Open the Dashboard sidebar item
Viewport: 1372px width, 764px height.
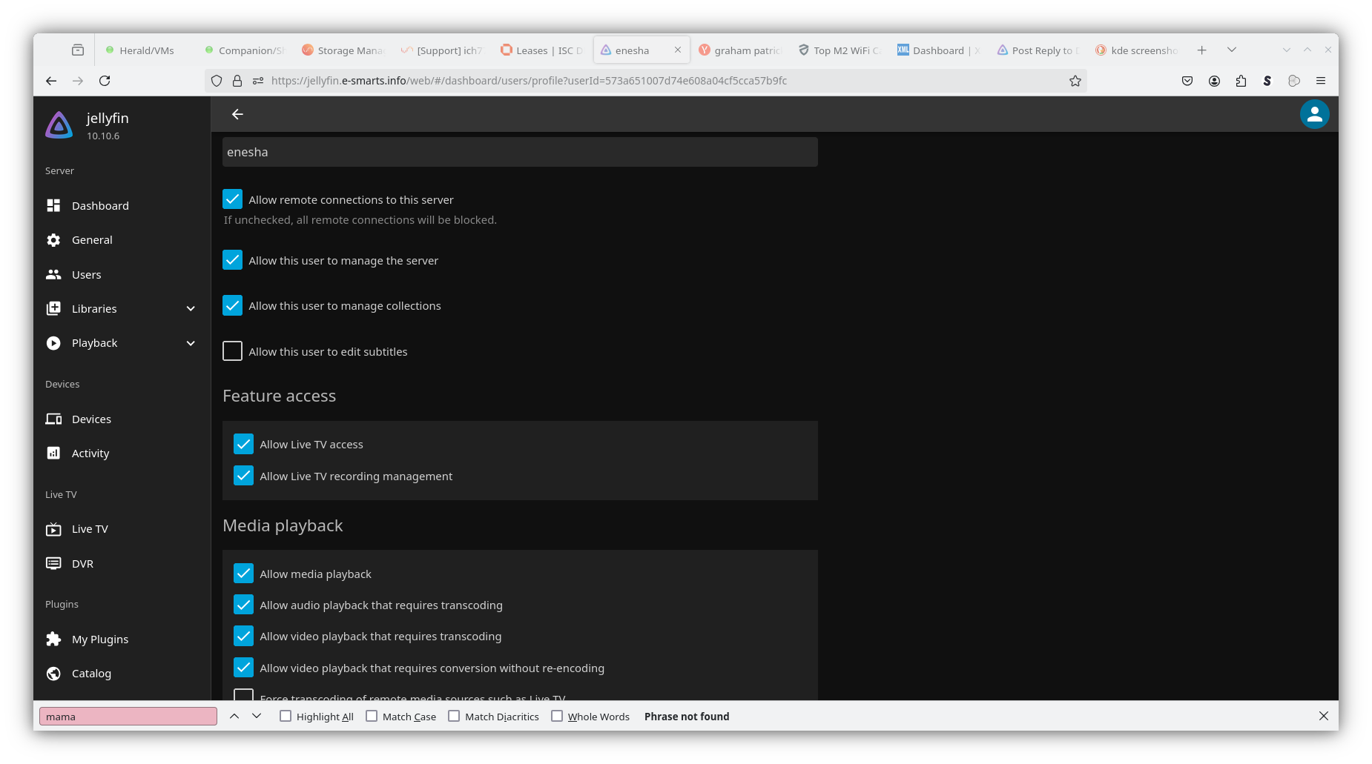(x=100, y=206)
